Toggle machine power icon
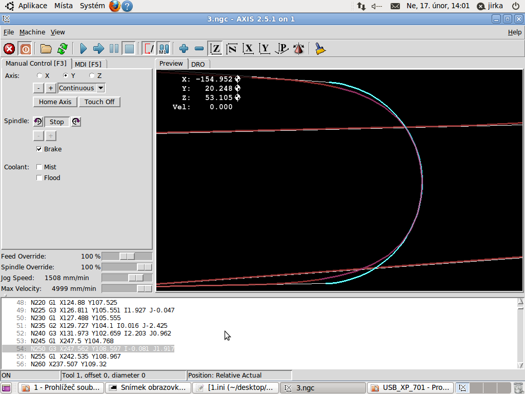This screenshot has width=525, height=394. (x=25, y=49)
